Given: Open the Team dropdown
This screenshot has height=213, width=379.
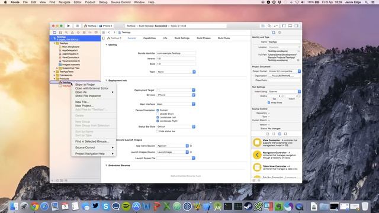Looking at the screenshot, I should click(x=176, y=72).
